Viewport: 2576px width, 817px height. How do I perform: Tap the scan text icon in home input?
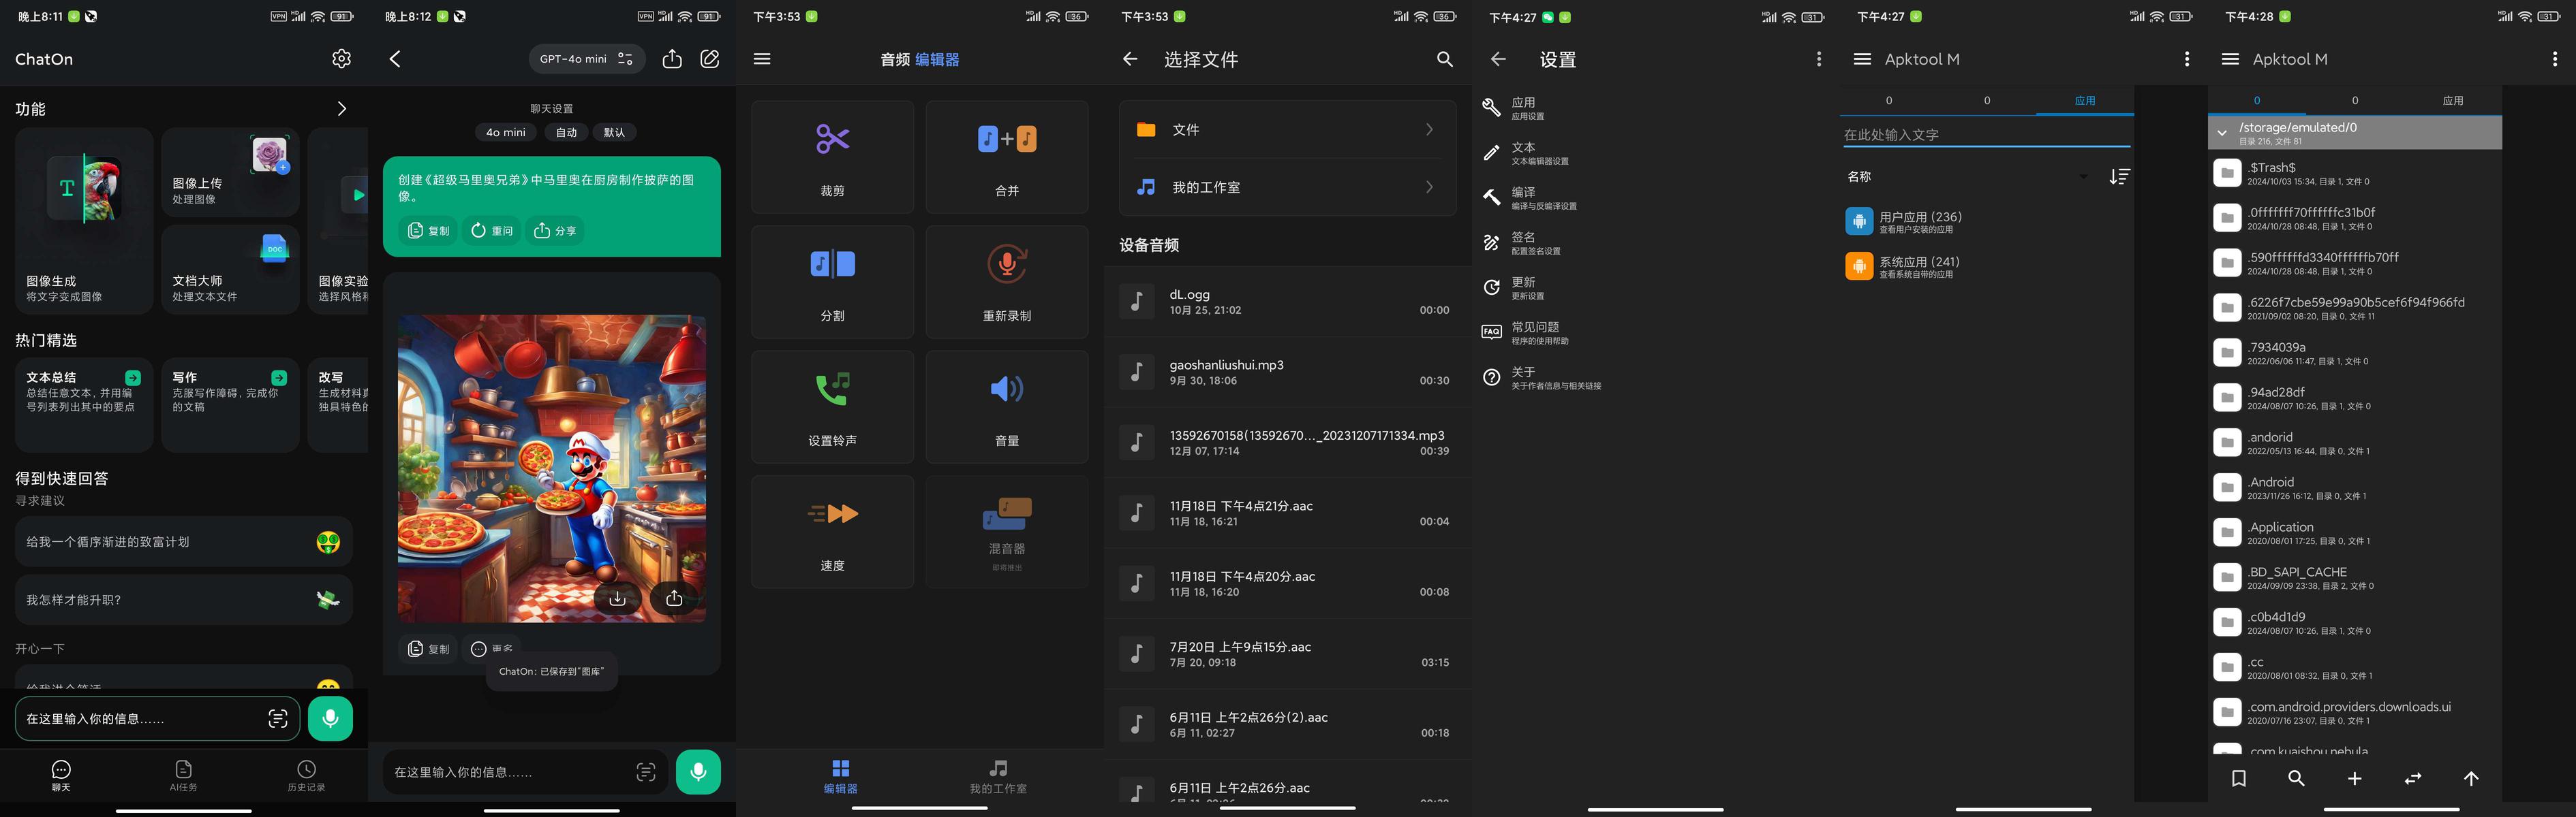pyautogui.click(x=278, y=718)
